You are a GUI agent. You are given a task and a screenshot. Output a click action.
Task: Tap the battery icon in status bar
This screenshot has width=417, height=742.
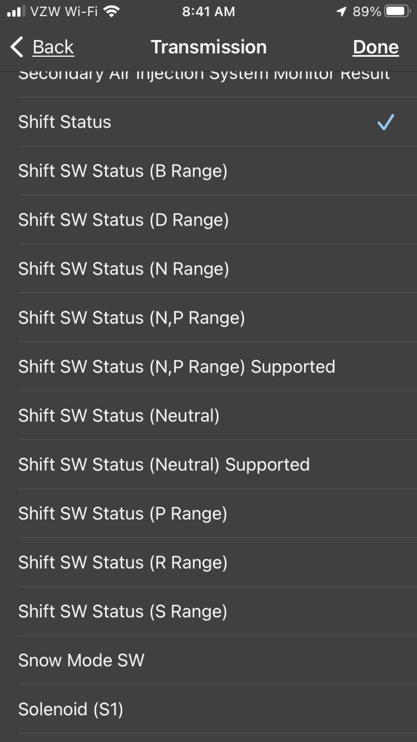[397, 12]
